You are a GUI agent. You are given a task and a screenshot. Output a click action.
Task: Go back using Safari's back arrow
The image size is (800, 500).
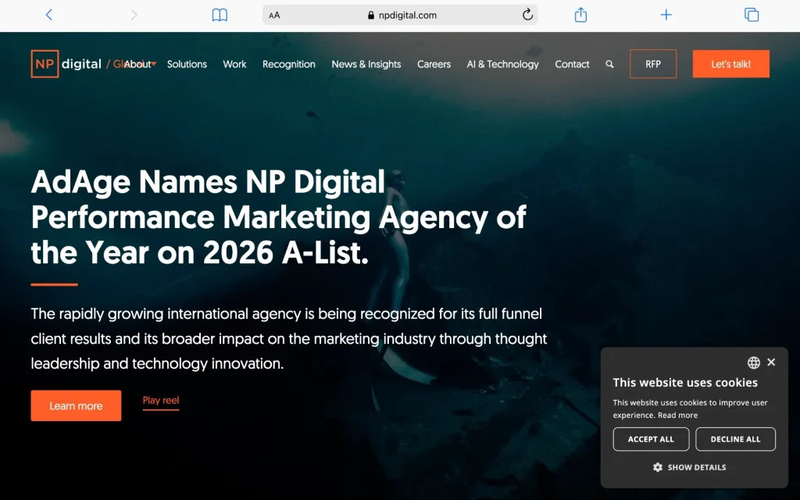click(x=49, y=15)
